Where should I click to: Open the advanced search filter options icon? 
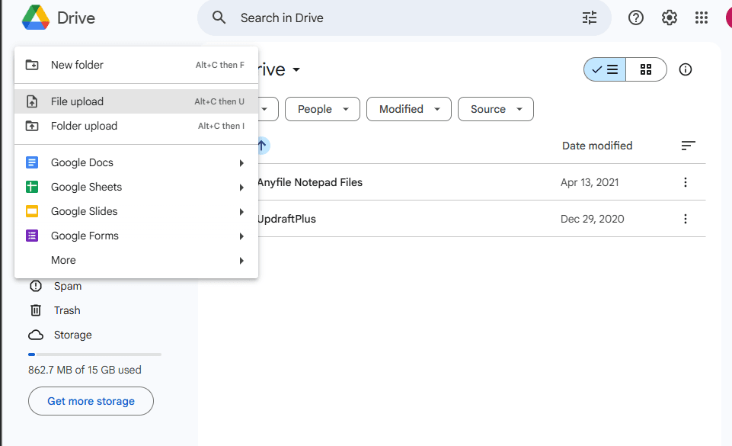pos(590,18)
